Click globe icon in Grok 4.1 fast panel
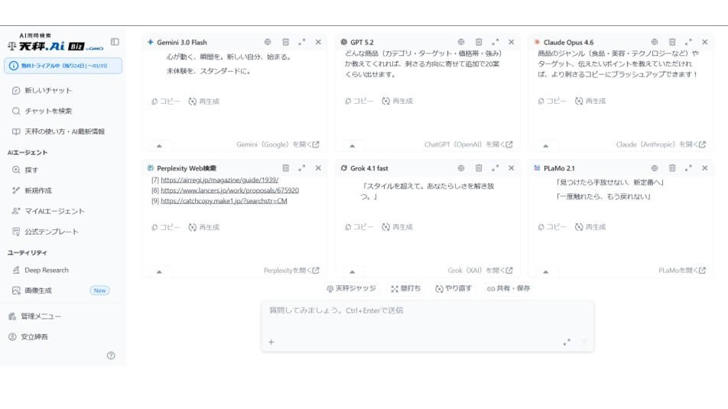Screen dimensions: 728x409 pyautogui.click(x=461, y=168)
